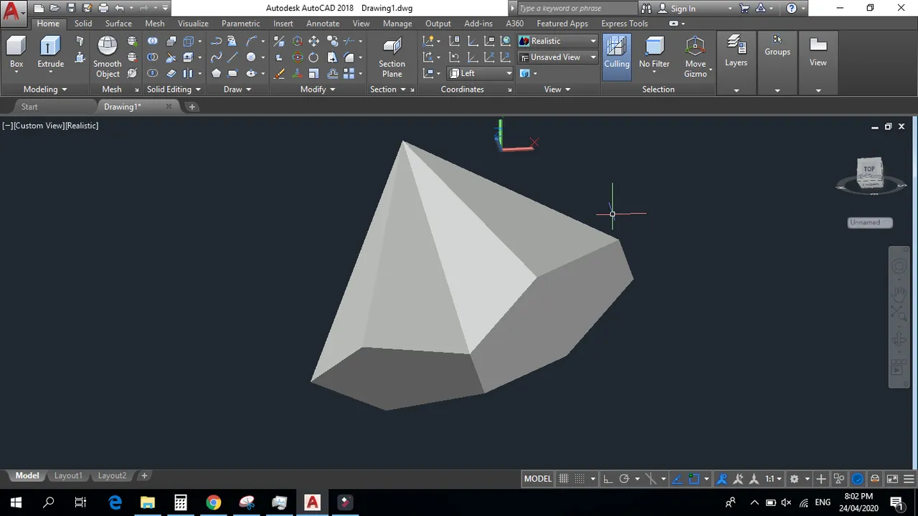Click the Unnamed UCS menu below ViewCube
Image resolution: width=918 pixels, height=516 pixels.
click(870, 222)
